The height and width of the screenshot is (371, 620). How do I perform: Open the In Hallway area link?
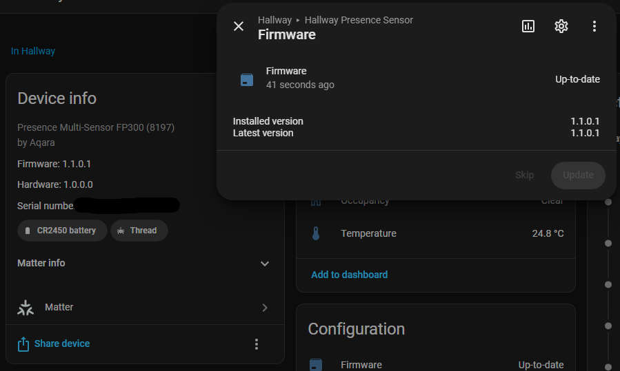tap(33, 51)
